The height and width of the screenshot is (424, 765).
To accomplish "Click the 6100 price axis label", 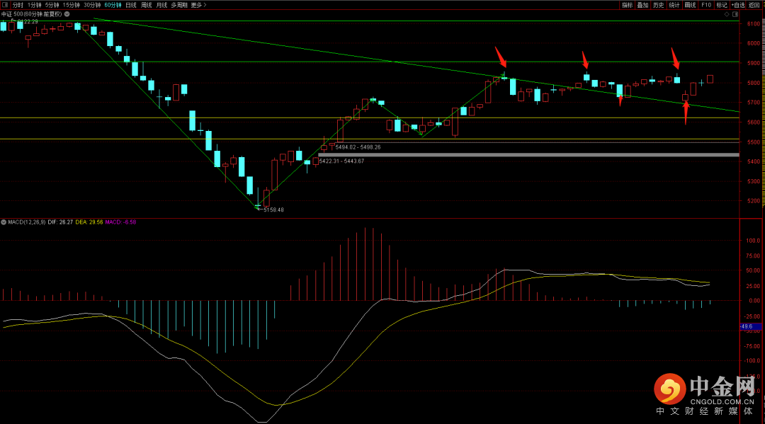I will pyautogui.click(x=754, y=24).
